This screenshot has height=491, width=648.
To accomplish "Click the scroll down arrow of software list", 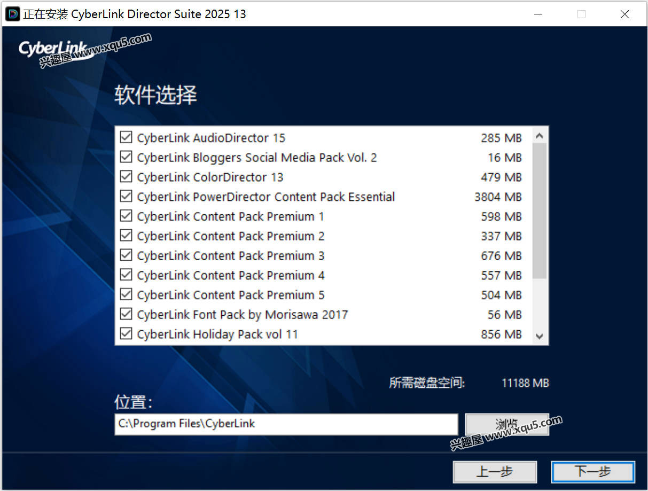I will click(540, 336).
